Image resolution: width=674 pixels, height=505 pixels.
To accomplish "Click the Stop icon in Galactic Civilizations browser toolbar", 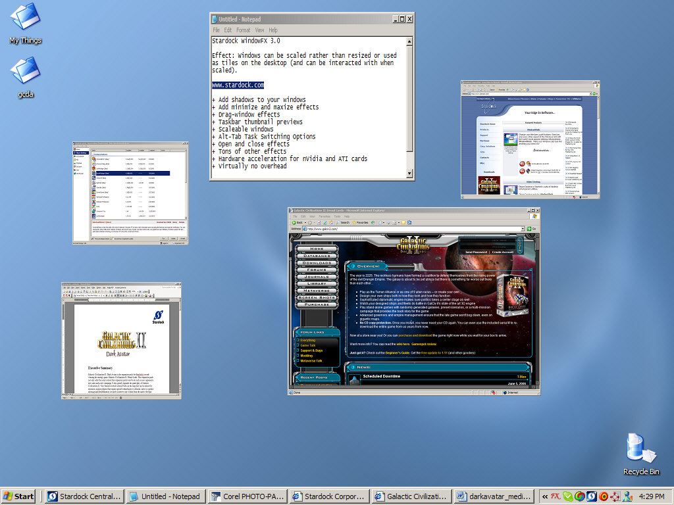I will [319, 222].
